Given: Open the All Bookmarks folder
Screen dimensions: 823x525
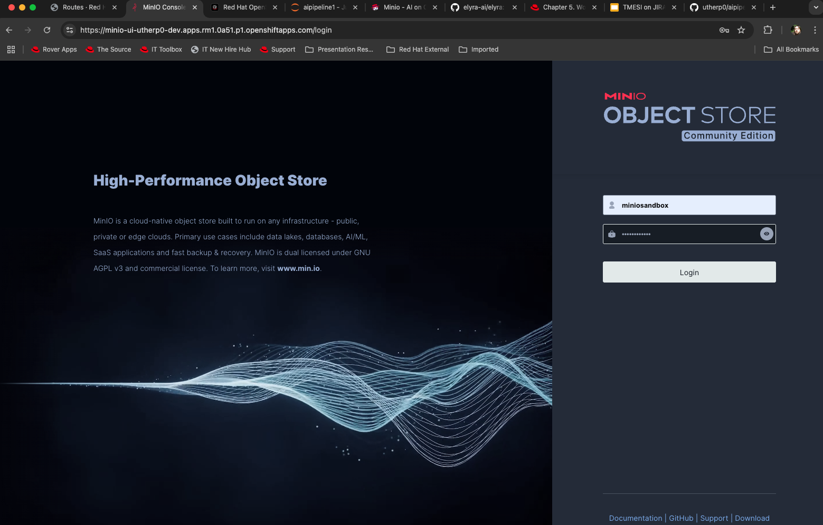Looking at the screenshot, I should point(791,50).
